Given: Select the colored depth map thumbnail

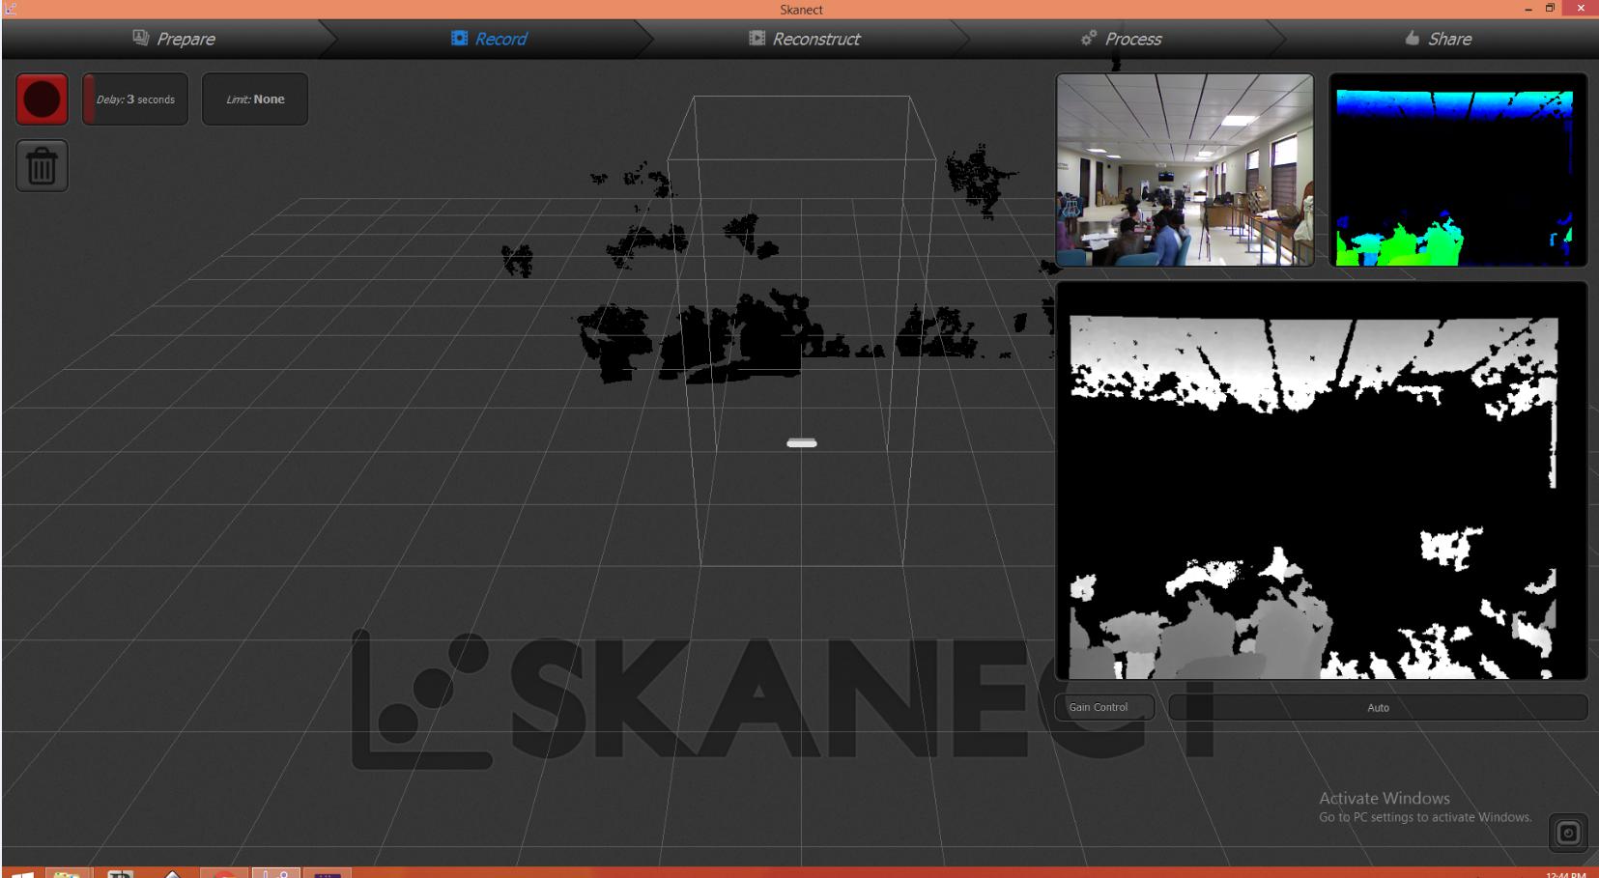Looking at the screenshot, I should [1458, 170].
